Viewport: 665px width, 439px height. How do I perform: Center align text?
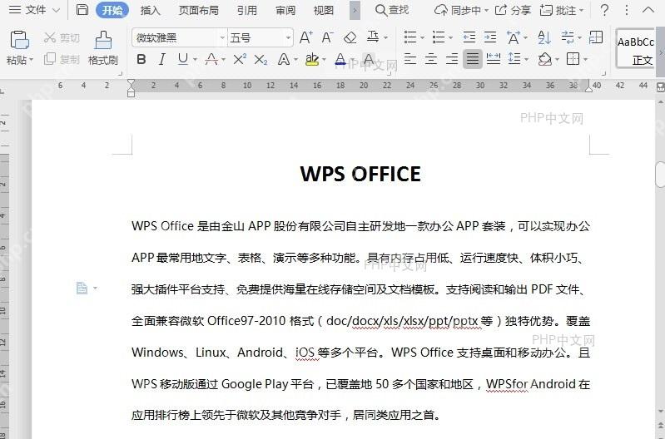431,59
